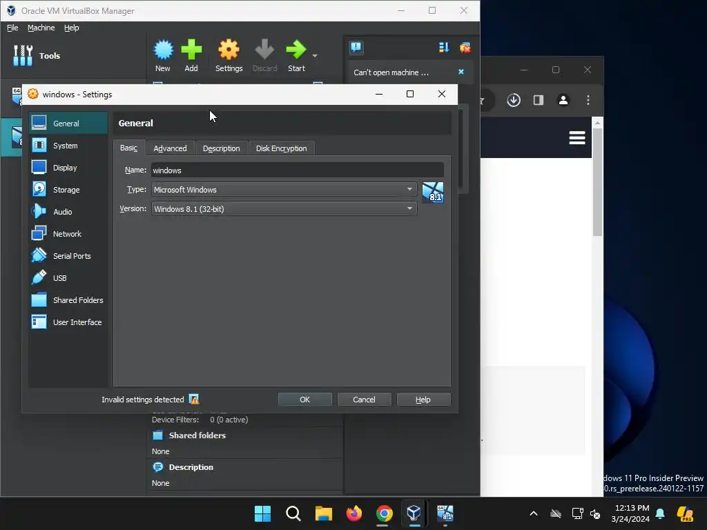Open the Shared Folders settings category
This screenshot has height=530, width=707.
click(68, 300)
